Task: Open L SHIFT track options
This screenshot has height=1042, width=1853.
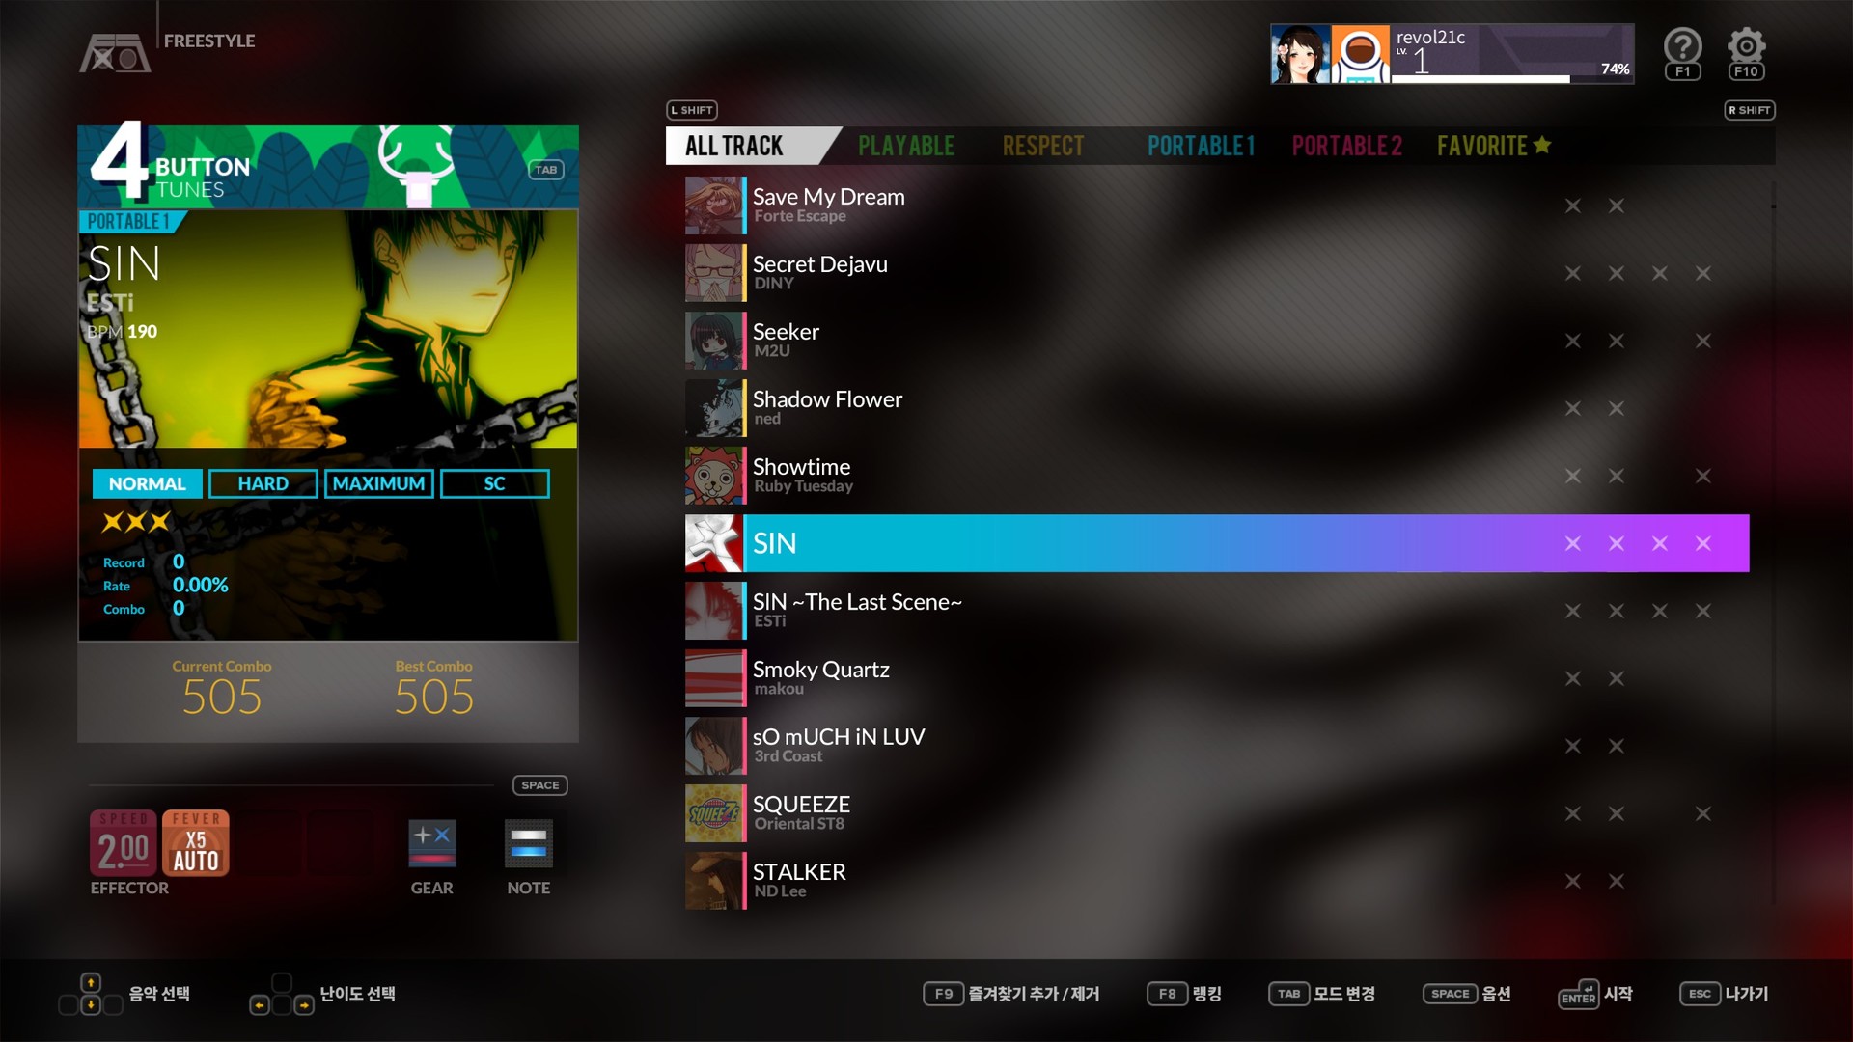Action: tap(695, 109)
